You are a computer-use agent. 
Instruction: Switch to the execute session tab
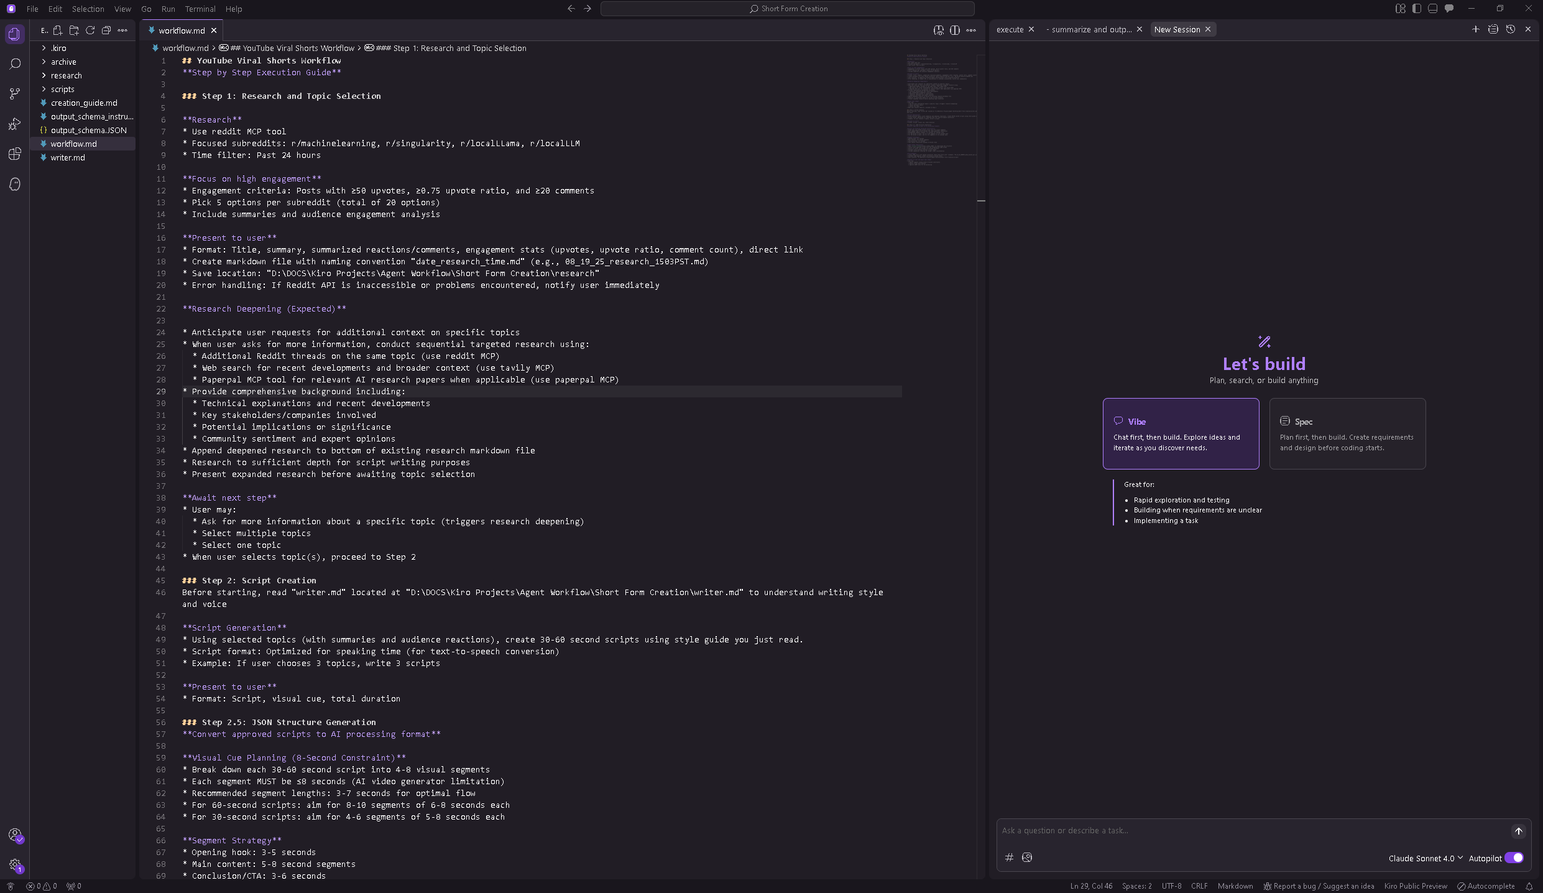(1010, 29)
